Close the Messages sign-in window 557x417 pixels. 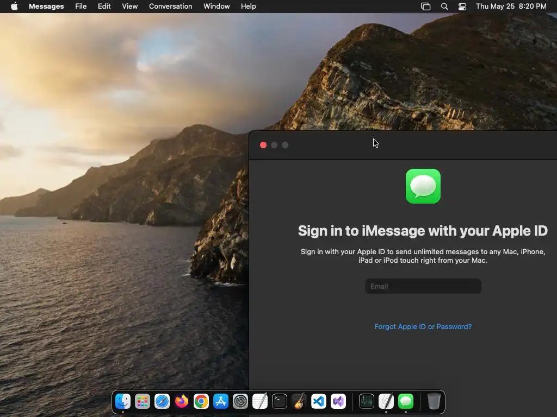click(263, 145)
